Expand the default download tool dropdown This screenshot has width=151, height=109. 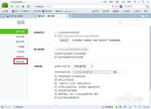coord(83,66)
